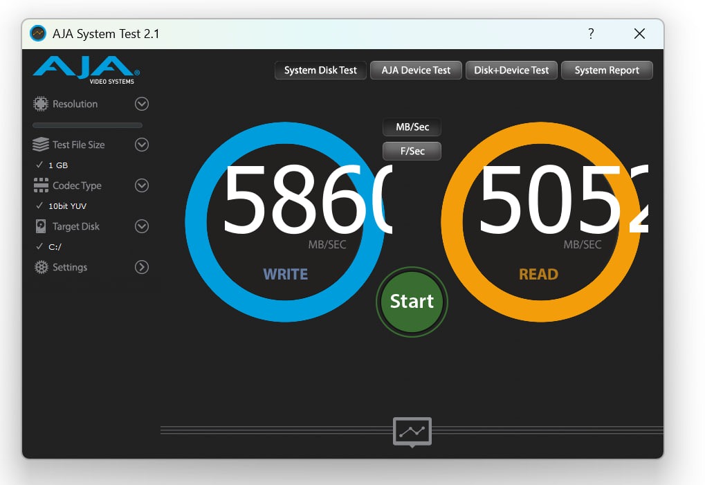Expand the Test File Size dropdown arrow

pyautogui.click(x=142, y=145)
